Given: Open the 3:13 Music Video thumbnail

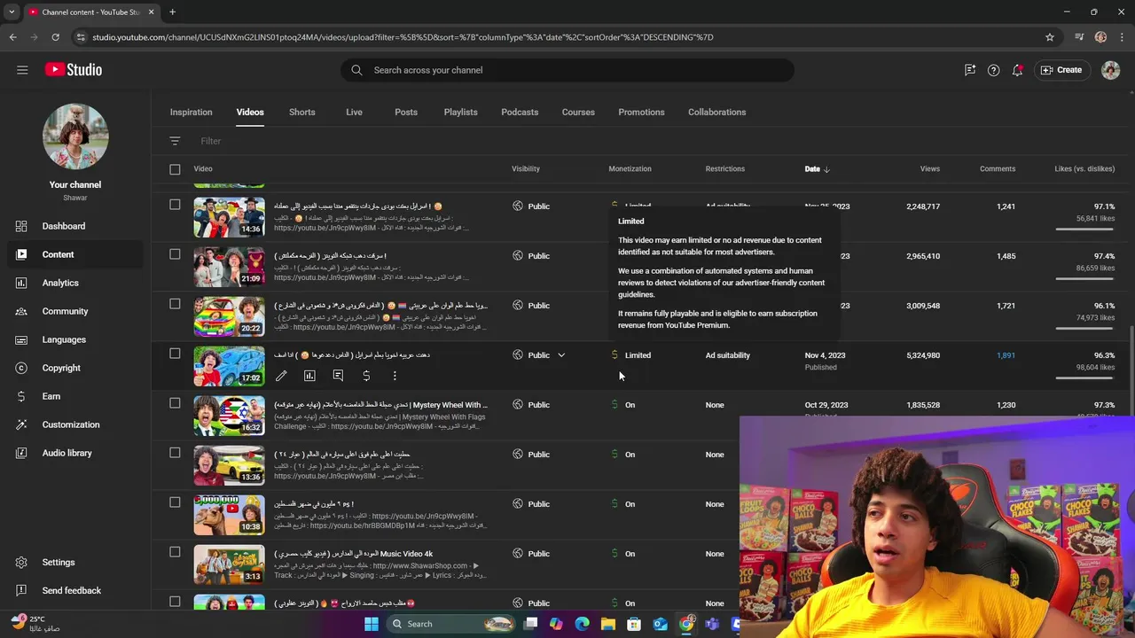Looking at the screenshot, I should click(229, 564).
